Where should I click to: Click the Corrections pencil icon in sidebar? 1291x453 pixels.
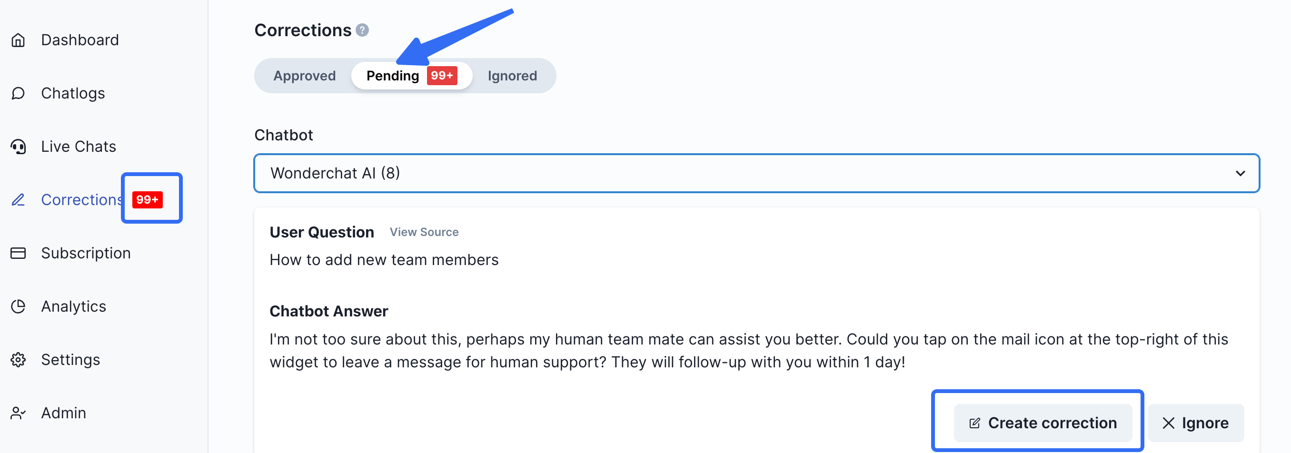(18, 200)
